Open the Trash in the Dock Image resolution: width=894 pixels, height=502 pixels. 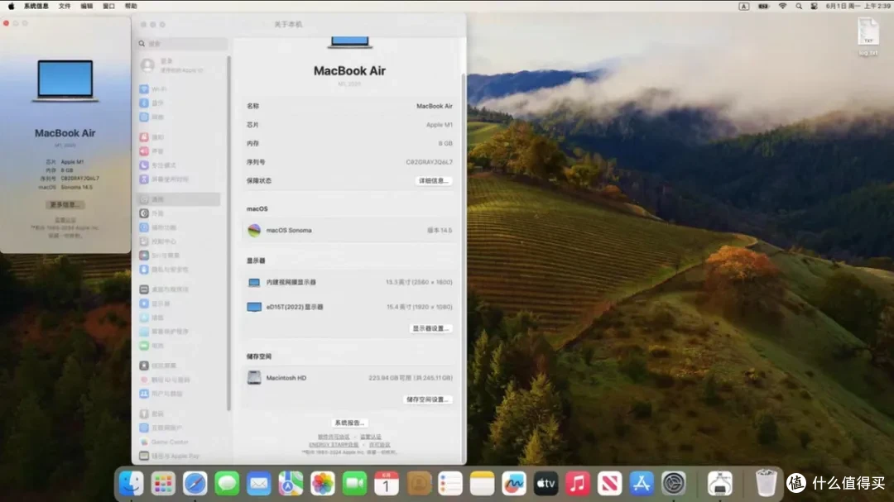coord(766,483)
